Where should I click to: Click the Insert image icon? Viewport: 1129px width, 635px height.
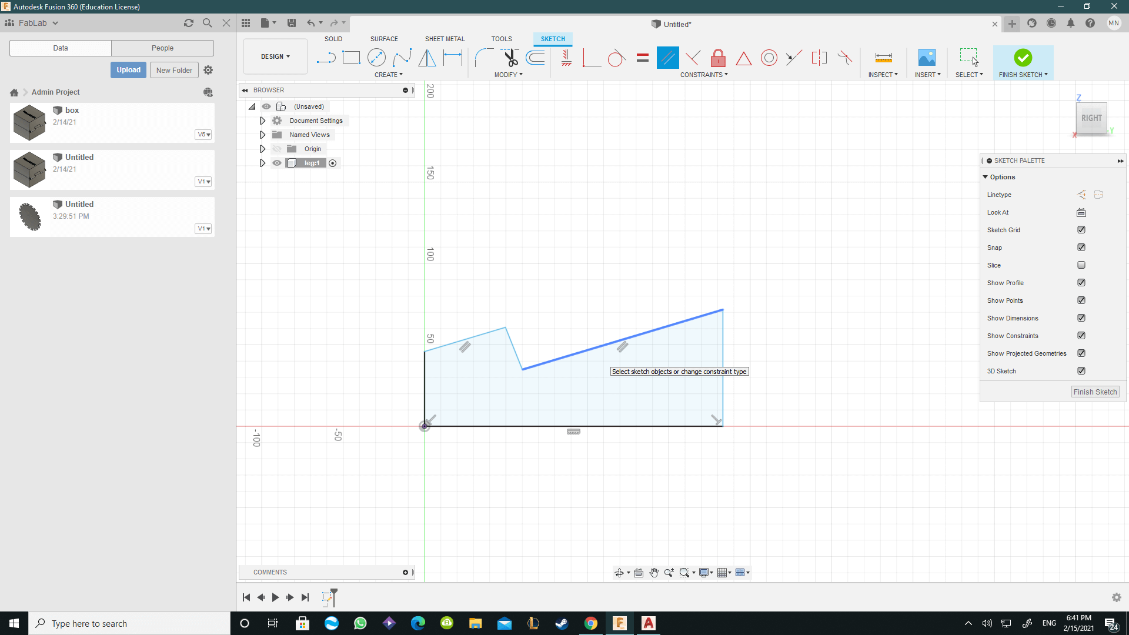927,58
